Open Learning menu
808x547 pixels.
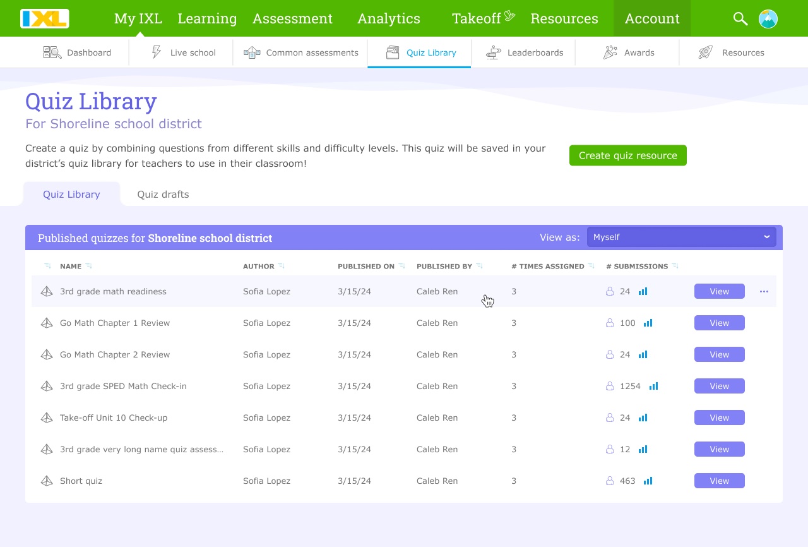[207, 19]
